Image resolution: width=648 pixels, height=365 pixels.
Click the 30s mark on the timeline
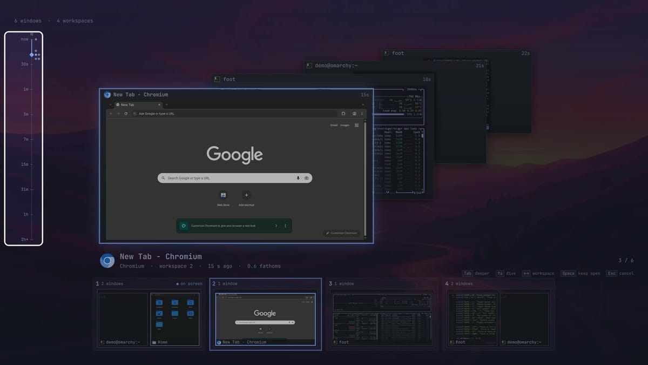25,64
